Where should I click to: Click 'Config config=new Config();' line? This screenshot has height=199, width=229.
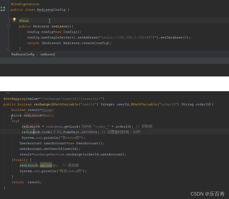(54, 32)
